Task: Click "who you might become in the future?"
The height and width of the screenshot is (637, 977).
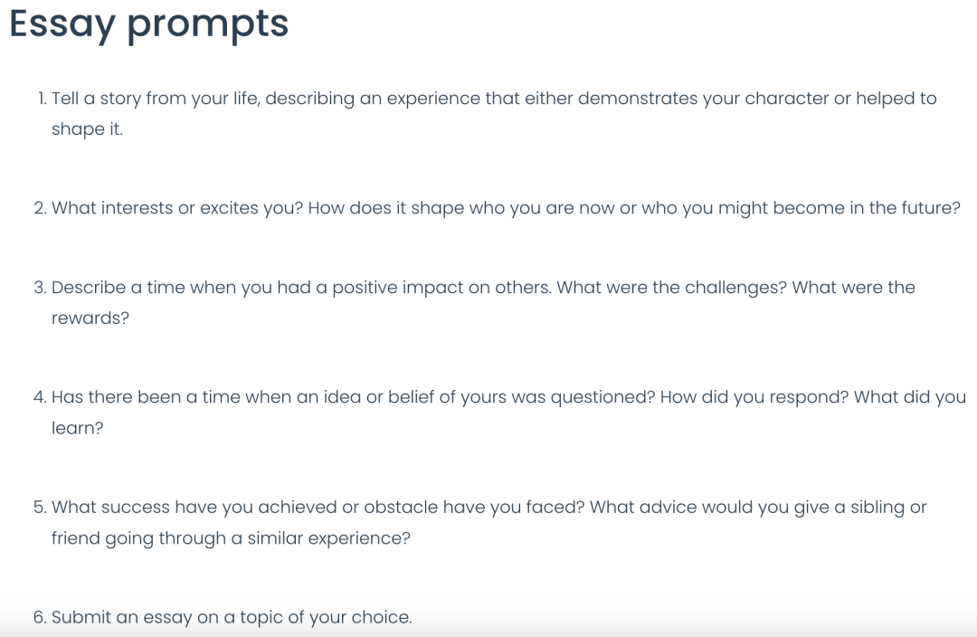Action: click(802, 208)
